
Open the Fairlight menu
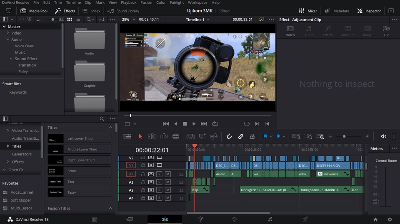tap(177, 2)
